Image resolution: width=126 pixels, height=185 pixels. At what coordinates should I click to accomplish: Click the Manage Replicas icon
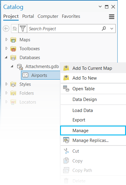click(66, 140)
